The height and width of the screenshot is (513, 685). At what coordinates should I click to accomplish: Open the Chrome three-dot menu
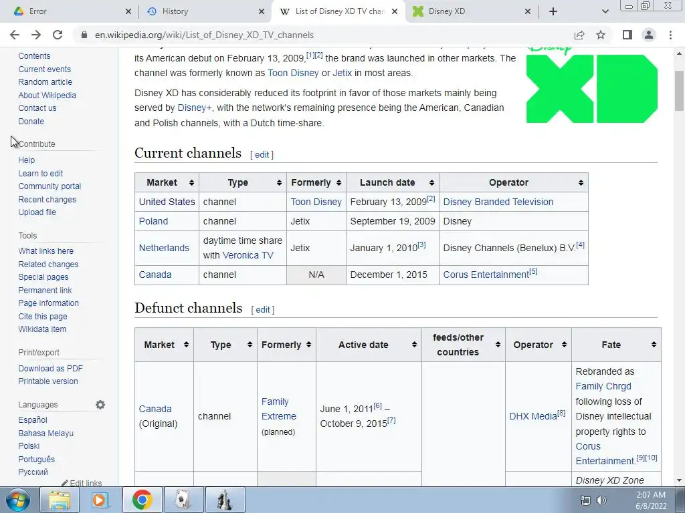click(x=670, y=35)
